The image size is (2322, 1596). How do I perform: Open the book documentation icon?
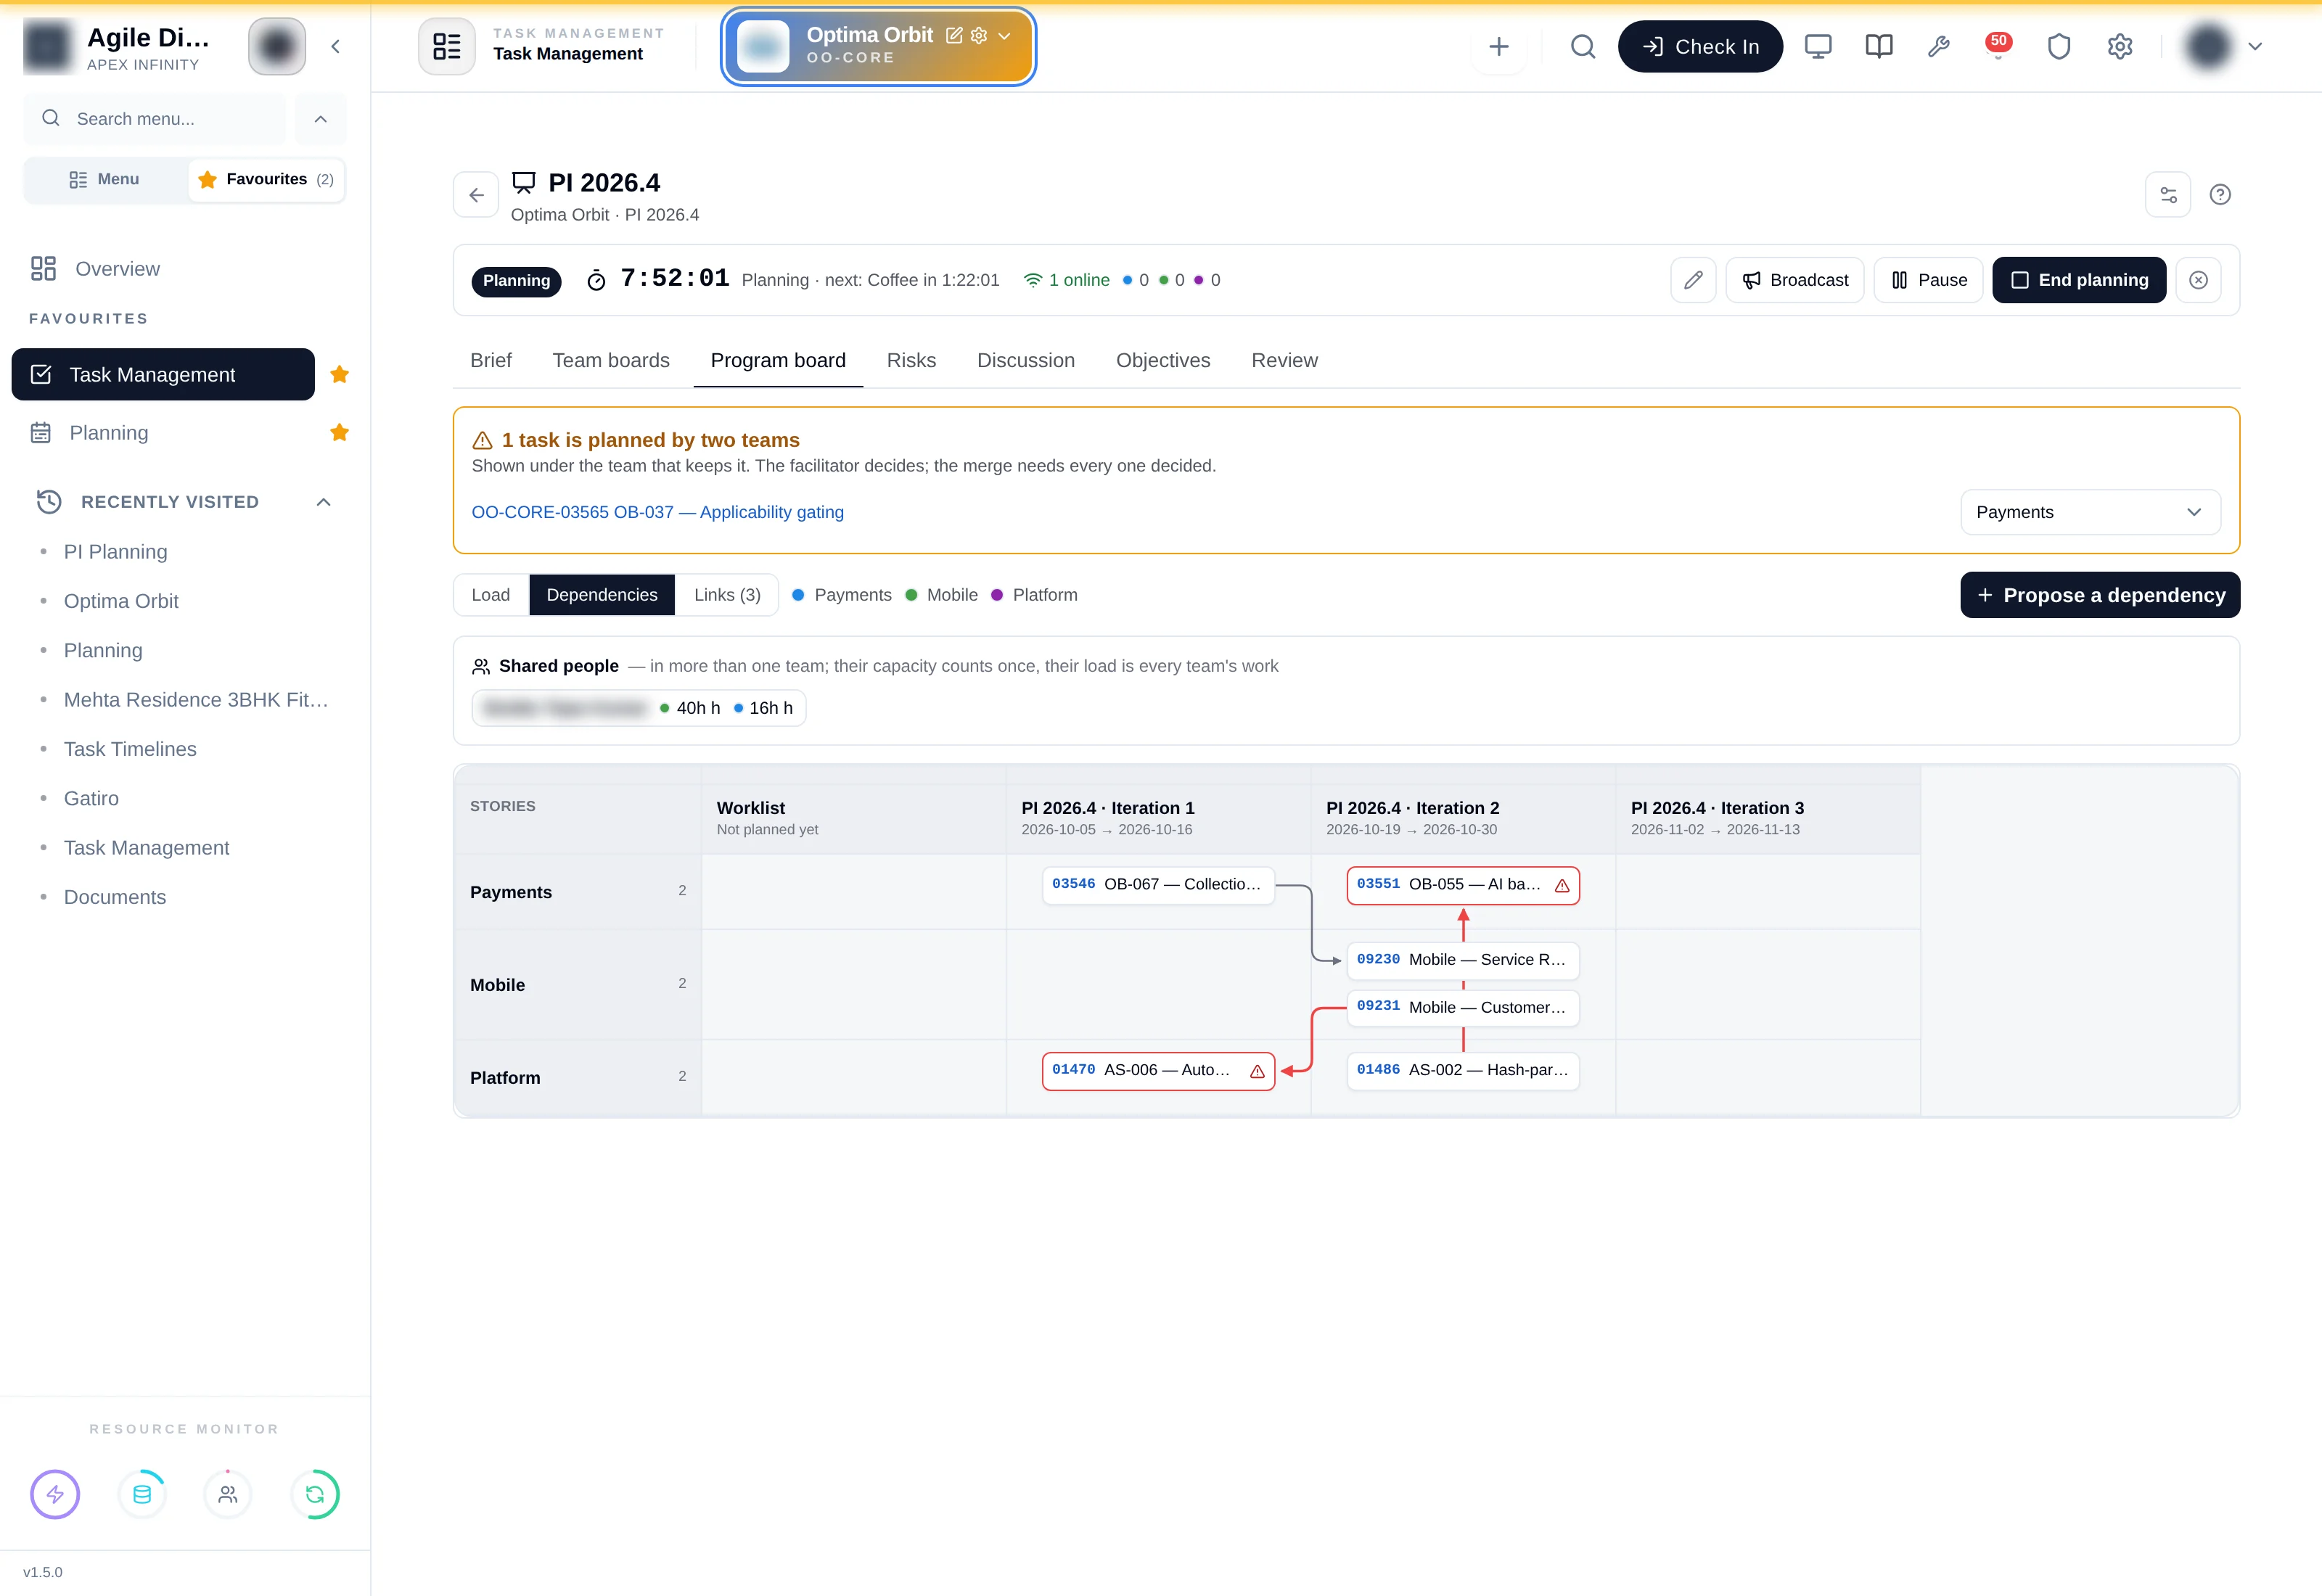(1878, 46)
